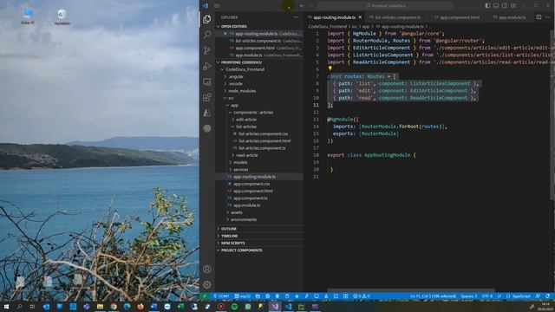Open the hamburger application menu
Screen dimensions: 555x312
217,6
